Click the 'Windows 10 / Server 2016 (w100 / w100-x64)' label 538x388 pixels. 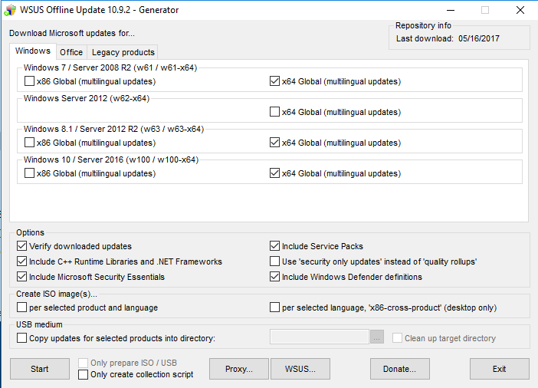111,159
